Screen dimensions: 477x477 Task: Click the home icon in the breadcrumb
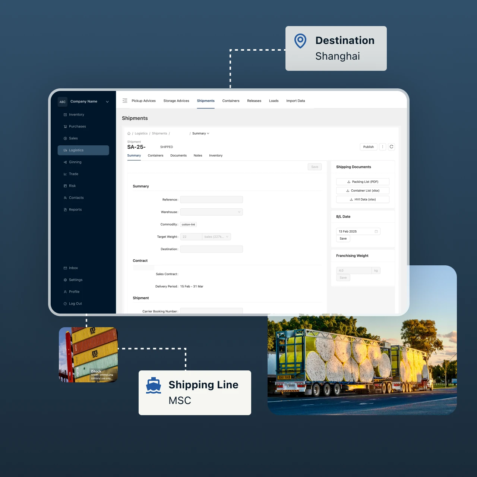pos(129,133)
